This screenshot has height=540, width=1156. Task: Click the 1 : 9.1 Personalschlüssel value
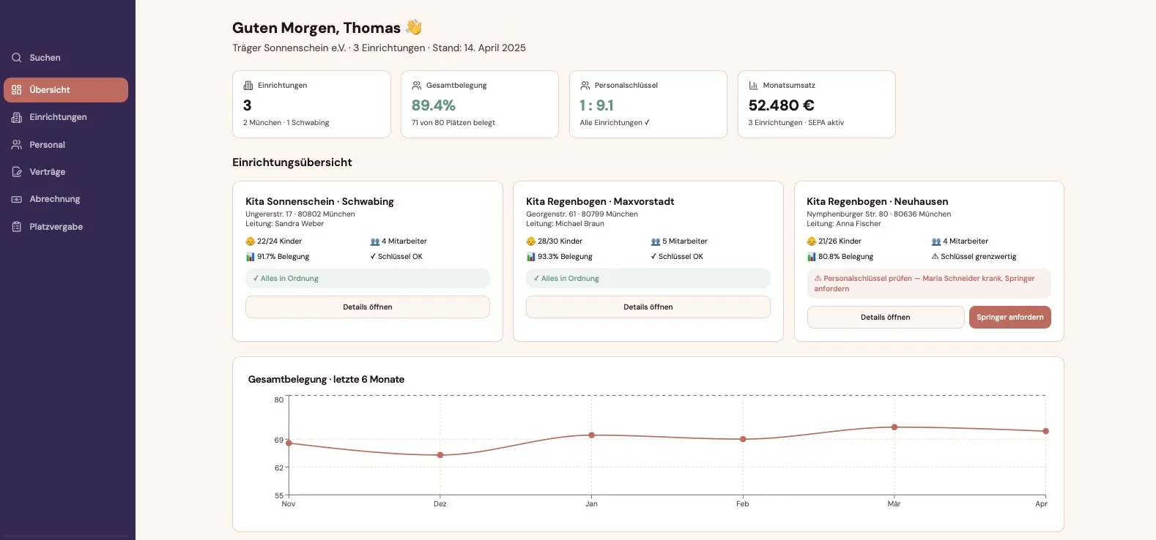point(597,105)
